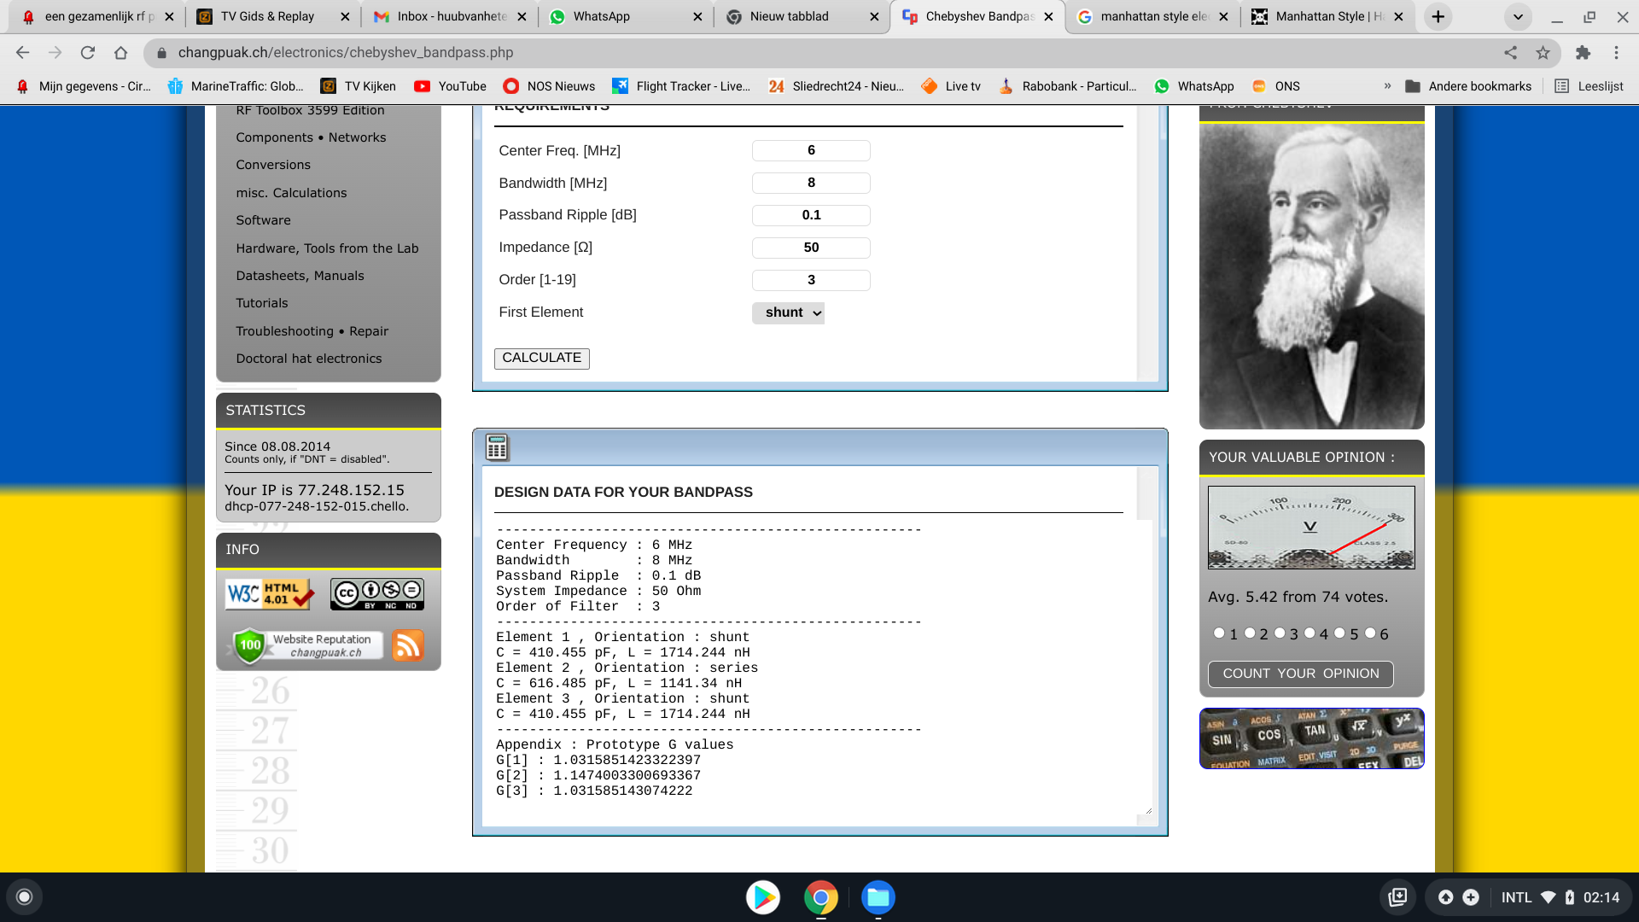Go back using browser back arrow
Image resolution: width=1639 pixels, height=922 pixels.
(x=23, y=53)
